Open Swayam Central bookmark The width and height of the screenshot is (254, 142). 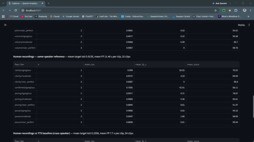pos(181,16)
